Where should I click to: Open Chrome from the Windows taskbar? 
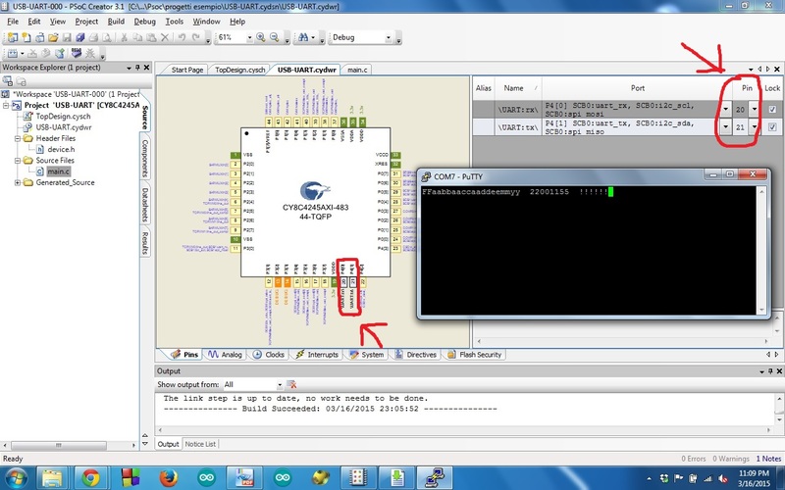tap(90, 478)
